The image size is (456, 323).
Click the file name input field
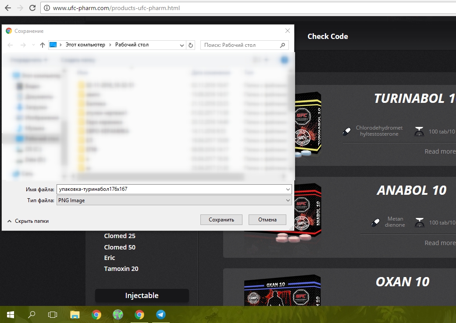[170, 189]
